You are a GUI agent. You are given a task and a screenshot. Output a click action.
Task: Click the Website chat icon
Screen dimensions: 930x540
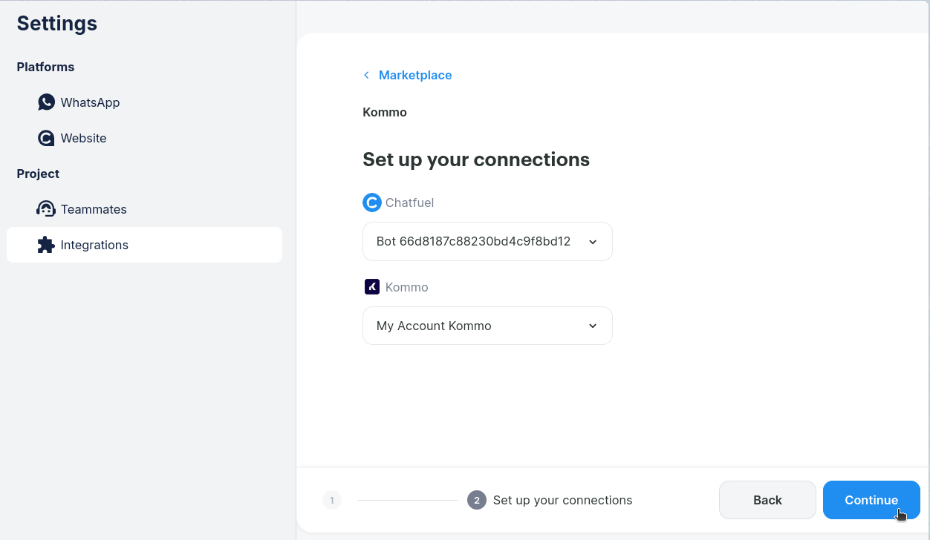point(46,138)
